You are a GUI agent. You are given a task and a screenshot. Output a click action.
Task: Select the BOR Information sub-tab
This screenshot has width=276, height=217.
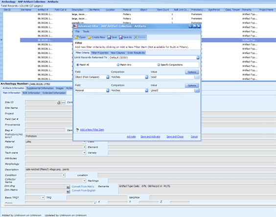pos(32,93)
